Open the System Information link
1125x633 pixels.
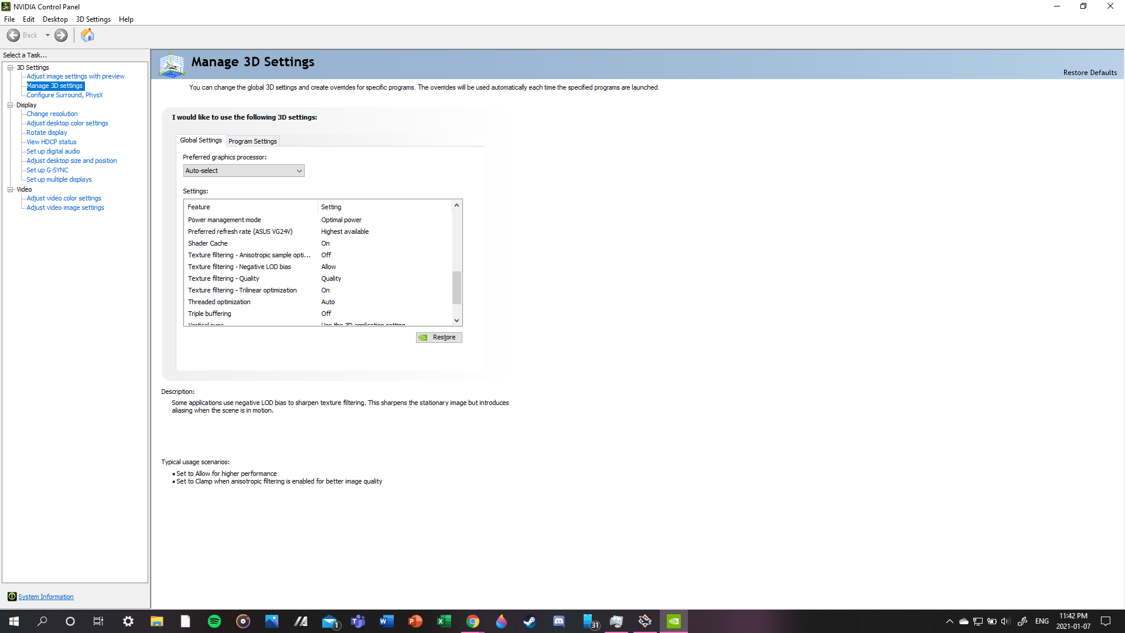click(46, 597)
